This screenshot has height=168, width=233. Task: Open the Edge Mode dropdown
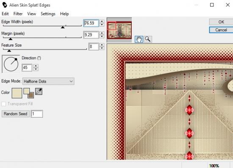click(48, 81)
